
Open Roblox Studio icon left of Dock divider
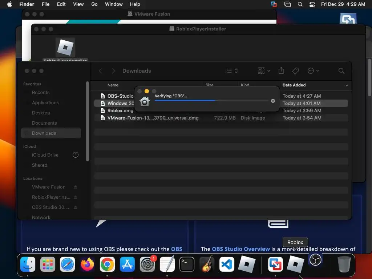pyautogui.click(x=247, y=264)
